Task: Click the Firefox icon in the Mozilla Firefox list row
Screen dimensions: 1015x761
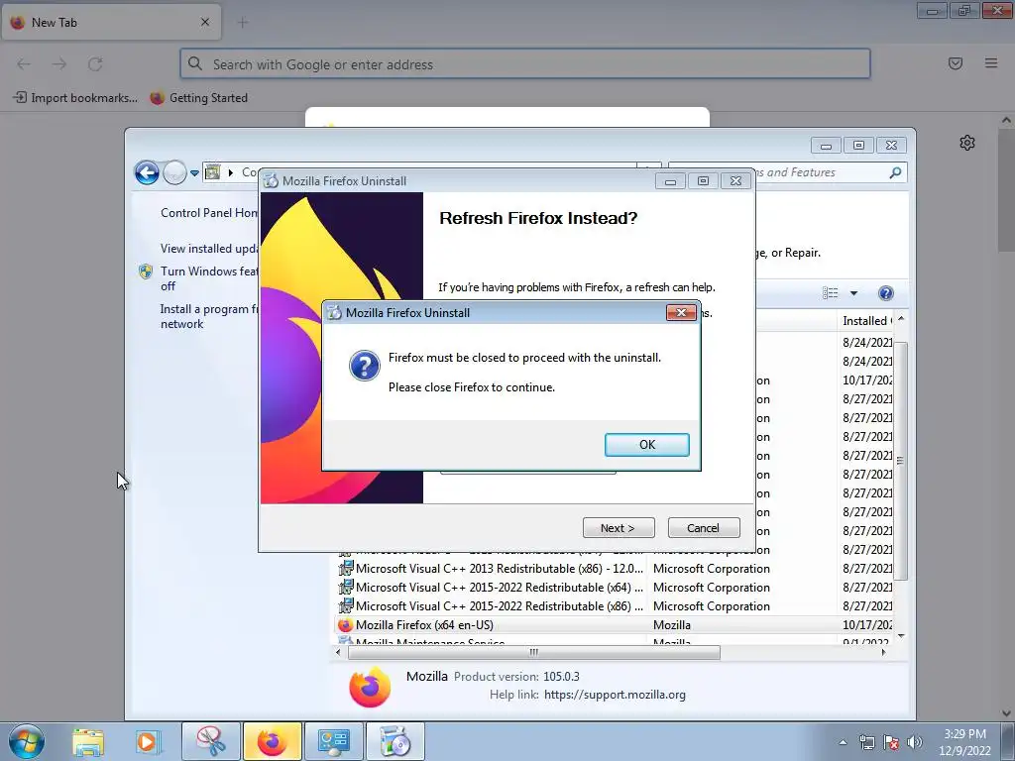Action: point(345,625)
